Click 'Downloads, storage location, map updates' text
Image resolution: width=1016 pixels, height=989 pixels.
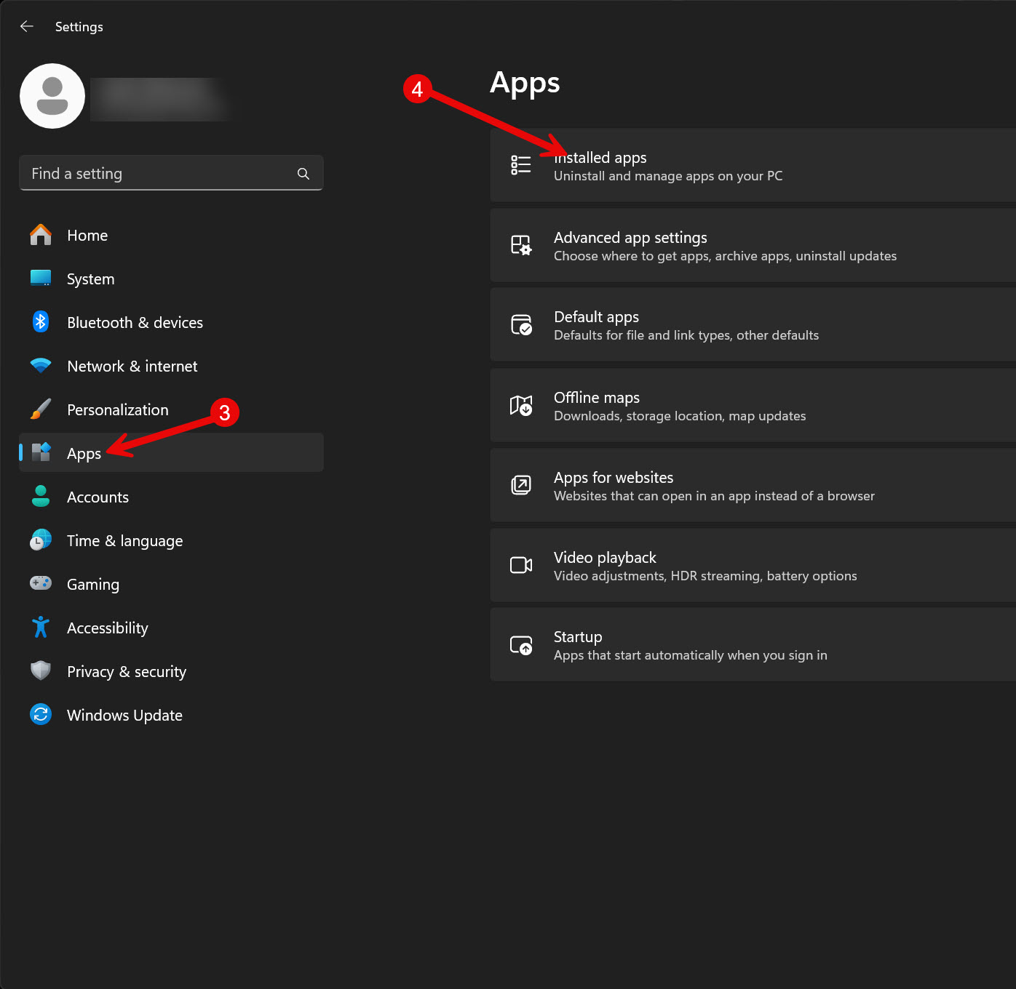pos(680,416)
